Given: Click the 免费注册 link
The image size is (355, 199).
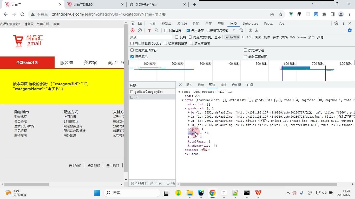Looking at the screenshot, I should click(43, 24).
